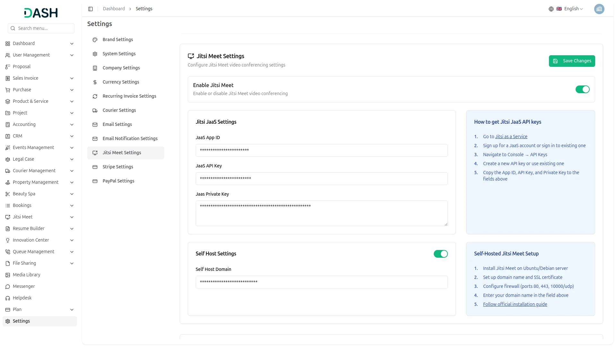Click the Helpdesk headset icon
The image size is (616, 347).
pos(8,298)
